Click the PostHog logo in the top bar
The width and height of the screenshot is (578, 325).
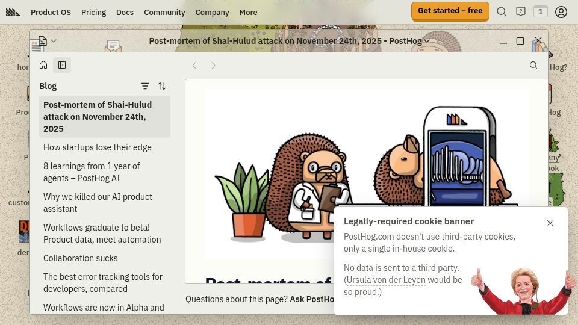pyautogui.click(x=13, y=12)
